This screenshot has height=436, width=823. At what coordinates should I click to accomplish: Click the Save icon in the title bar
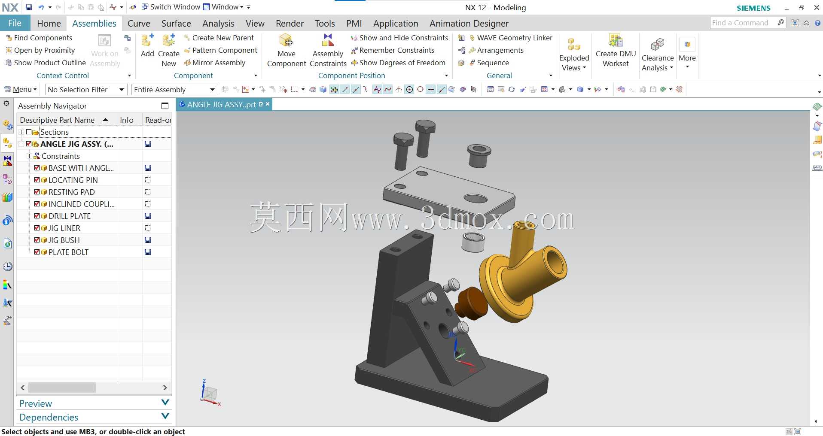coord(29,7)
